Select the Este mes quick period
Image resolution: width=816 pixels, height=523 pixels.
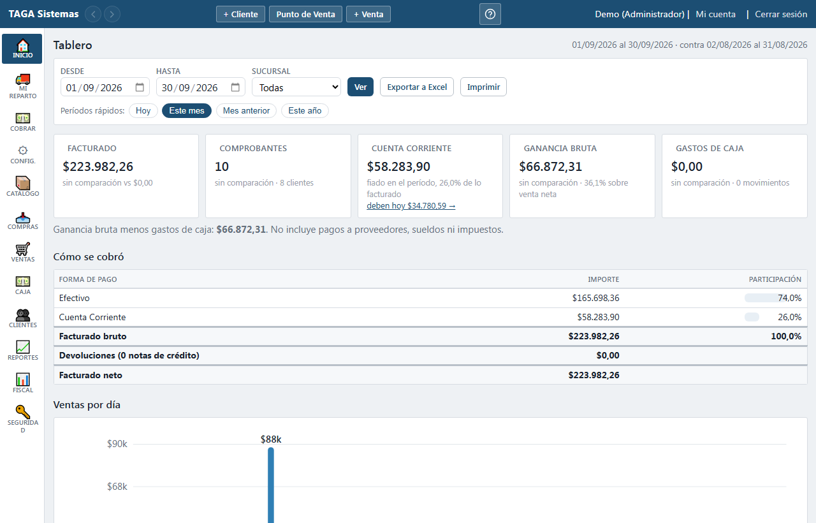187,111
